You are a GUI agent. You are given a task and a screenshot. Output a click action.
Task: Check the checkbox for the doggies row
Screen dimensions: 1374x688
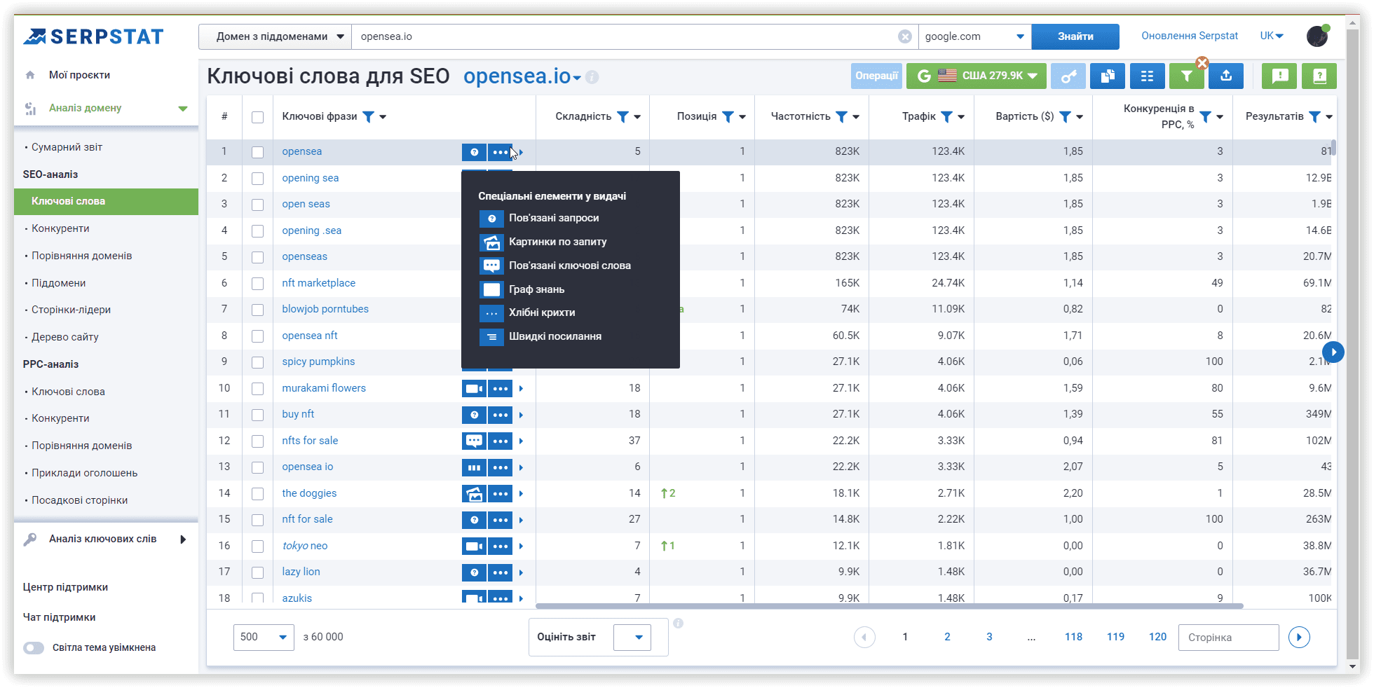(258, 494)
